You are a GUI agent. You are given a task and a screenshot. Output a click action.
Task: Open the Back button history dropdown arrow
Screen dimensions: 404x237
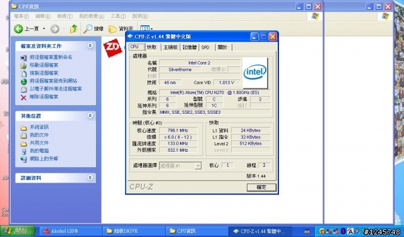(44, 28)
